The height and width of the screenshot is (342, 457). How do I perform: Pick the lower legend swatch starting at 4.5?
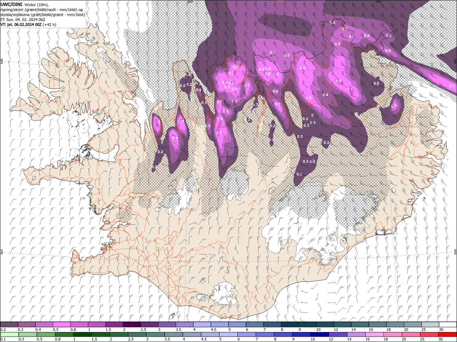coord(210,335)
